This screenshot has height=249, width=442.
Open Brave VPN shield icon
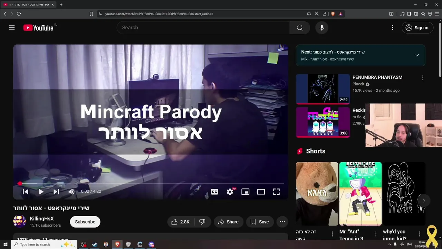[x=430, y=14]
